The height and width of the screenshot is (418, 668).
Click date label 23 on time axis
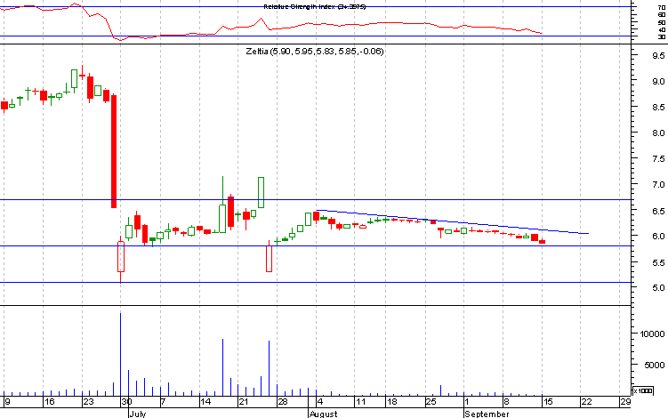coord(89,402)
